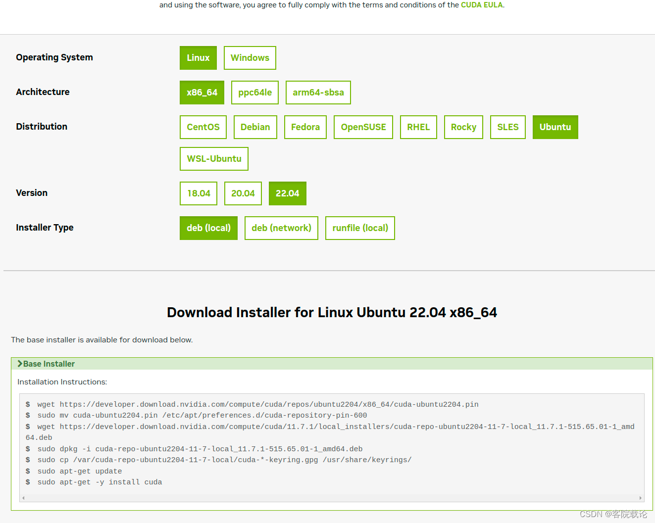The image size is (655, 523).
Task: Select version 20.04
Action: point(243,193)
